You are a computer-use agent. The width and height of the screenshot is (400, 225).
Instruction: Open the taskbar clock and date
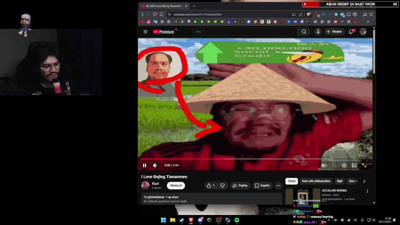pos(385,220)
